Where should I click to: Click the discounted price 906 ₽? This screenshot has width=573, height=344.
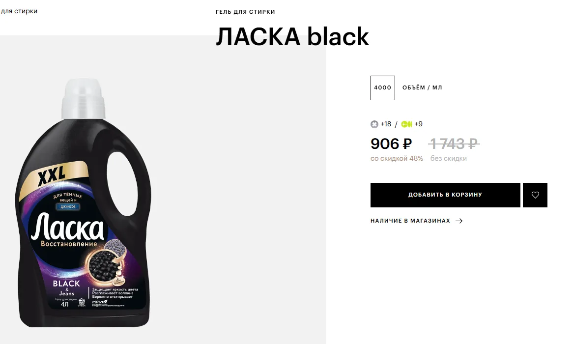point(391,143)
